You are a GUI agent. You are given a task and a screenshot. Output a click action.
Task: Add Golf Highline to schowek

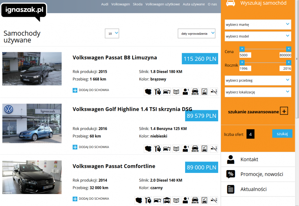91,147
